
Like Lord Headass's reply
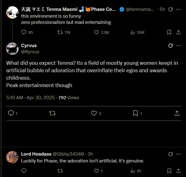click(96, 170)
